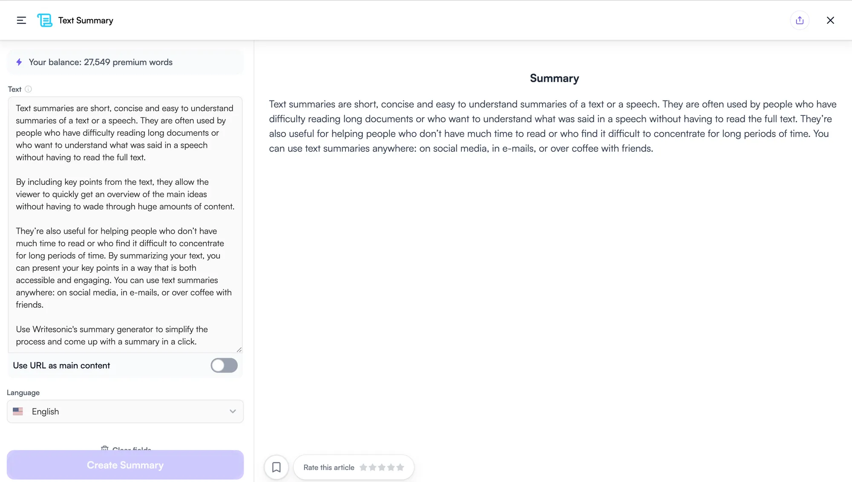Viewport: 852px width, 482px height.
Task: Click the Create Summary button
Action: click(x=125, y=465)
